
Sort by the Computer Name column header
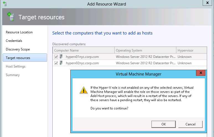coord(84,50)
